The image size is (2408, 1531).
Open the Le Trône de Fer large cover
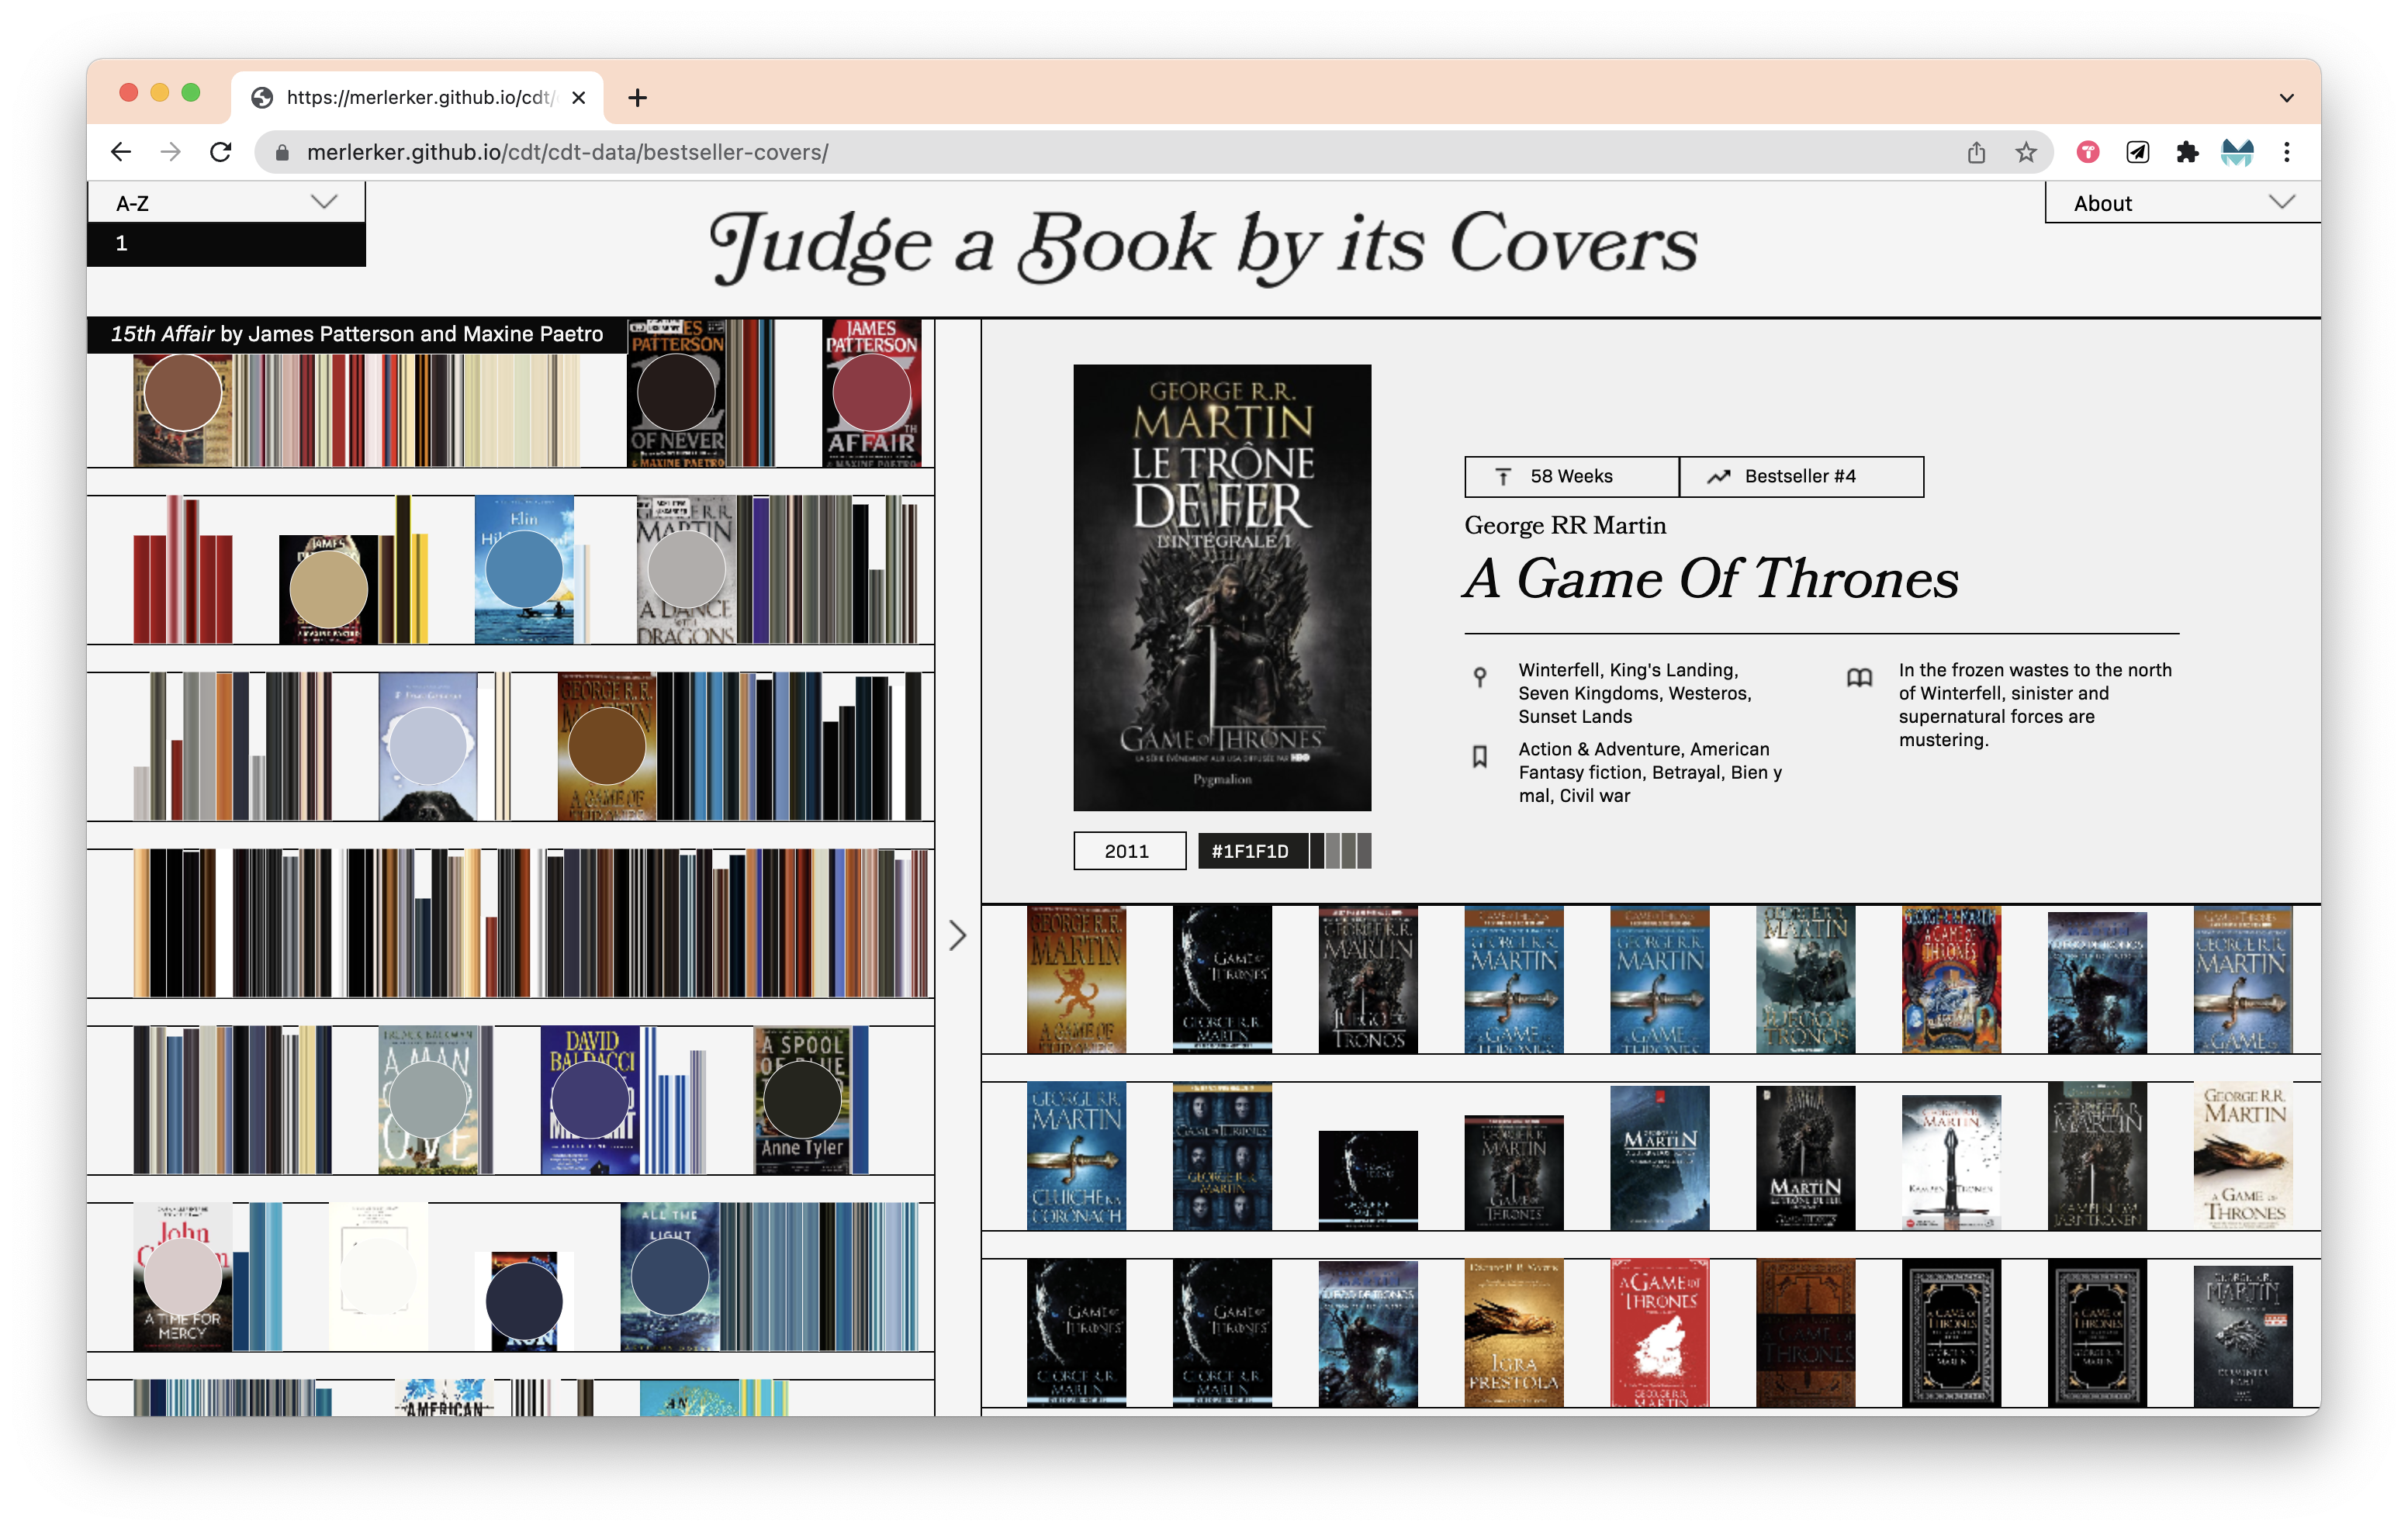click(1222, 587)
